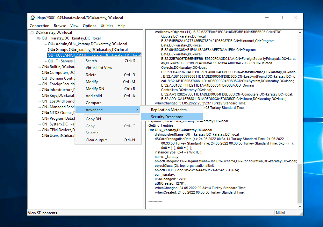Minimize the ldp window

(x=267, y=18)
